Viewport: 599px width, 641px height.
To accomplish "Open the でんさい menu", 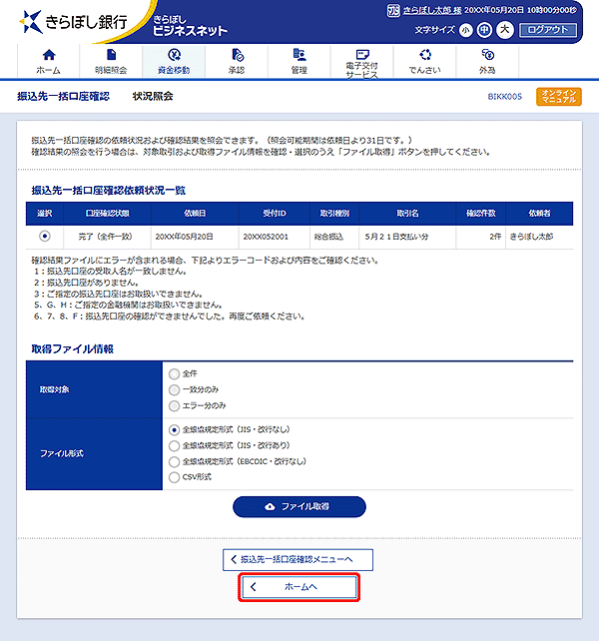I will (x=425, y=61).
